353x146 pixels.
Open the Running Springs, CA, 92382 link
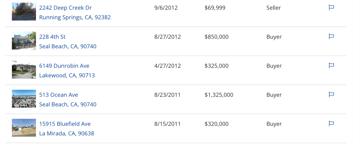(x=75, y=18)
